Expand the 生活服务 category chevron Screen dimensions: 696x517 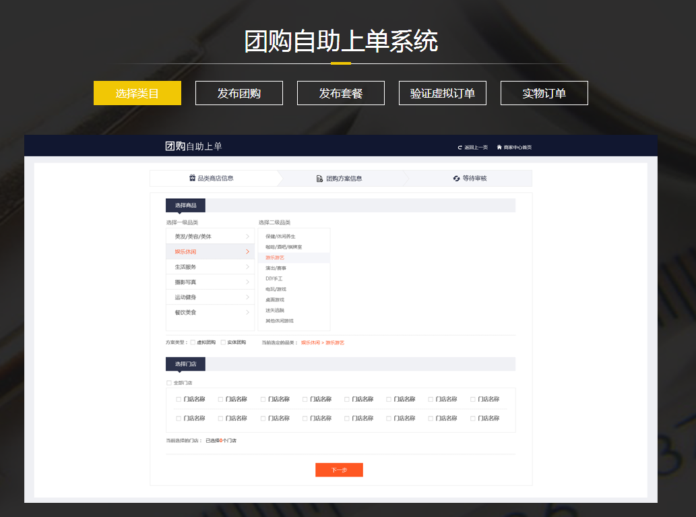(247, 267)
